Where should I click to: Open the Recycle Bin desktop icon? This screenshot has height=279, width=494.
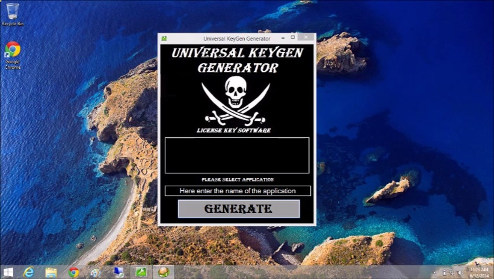coord(13,15)
